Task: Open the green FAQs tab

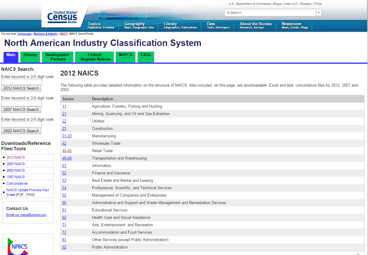Action: click(146, 57)
